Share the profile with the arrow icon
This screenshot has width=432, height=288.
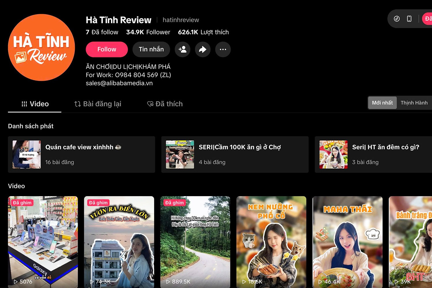pyautogui.click(x=203, y=50)
